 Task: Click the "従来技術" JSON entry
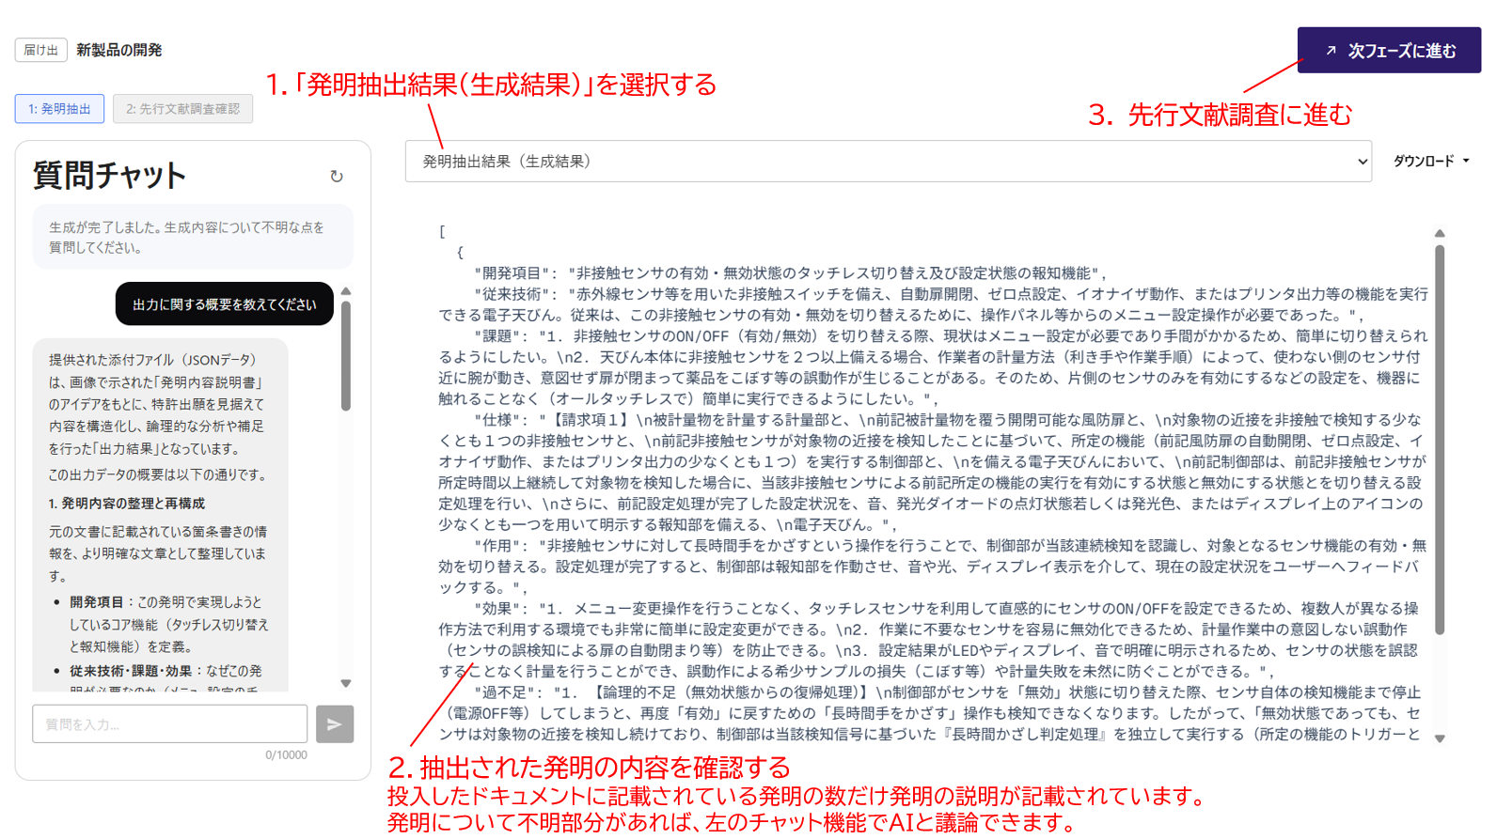point(933,304)
